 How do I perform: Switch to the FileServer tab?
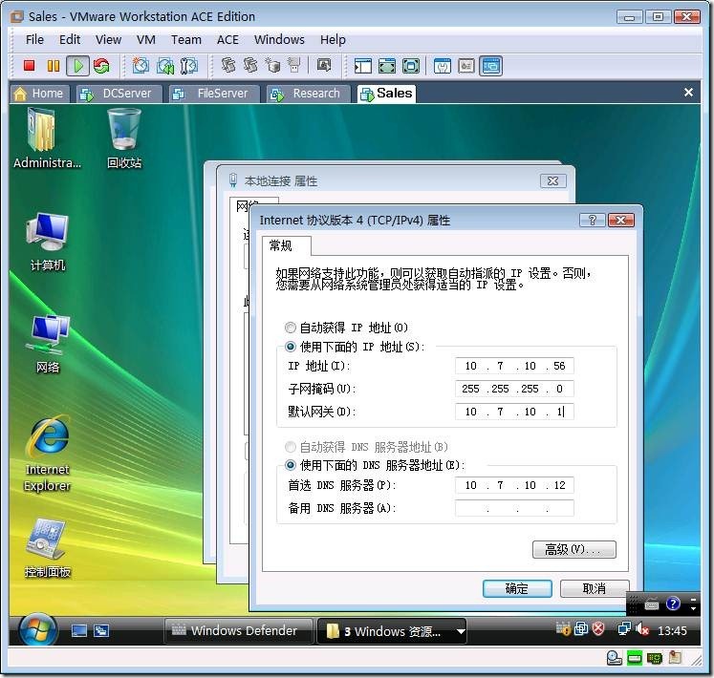[x=214, y=94]
